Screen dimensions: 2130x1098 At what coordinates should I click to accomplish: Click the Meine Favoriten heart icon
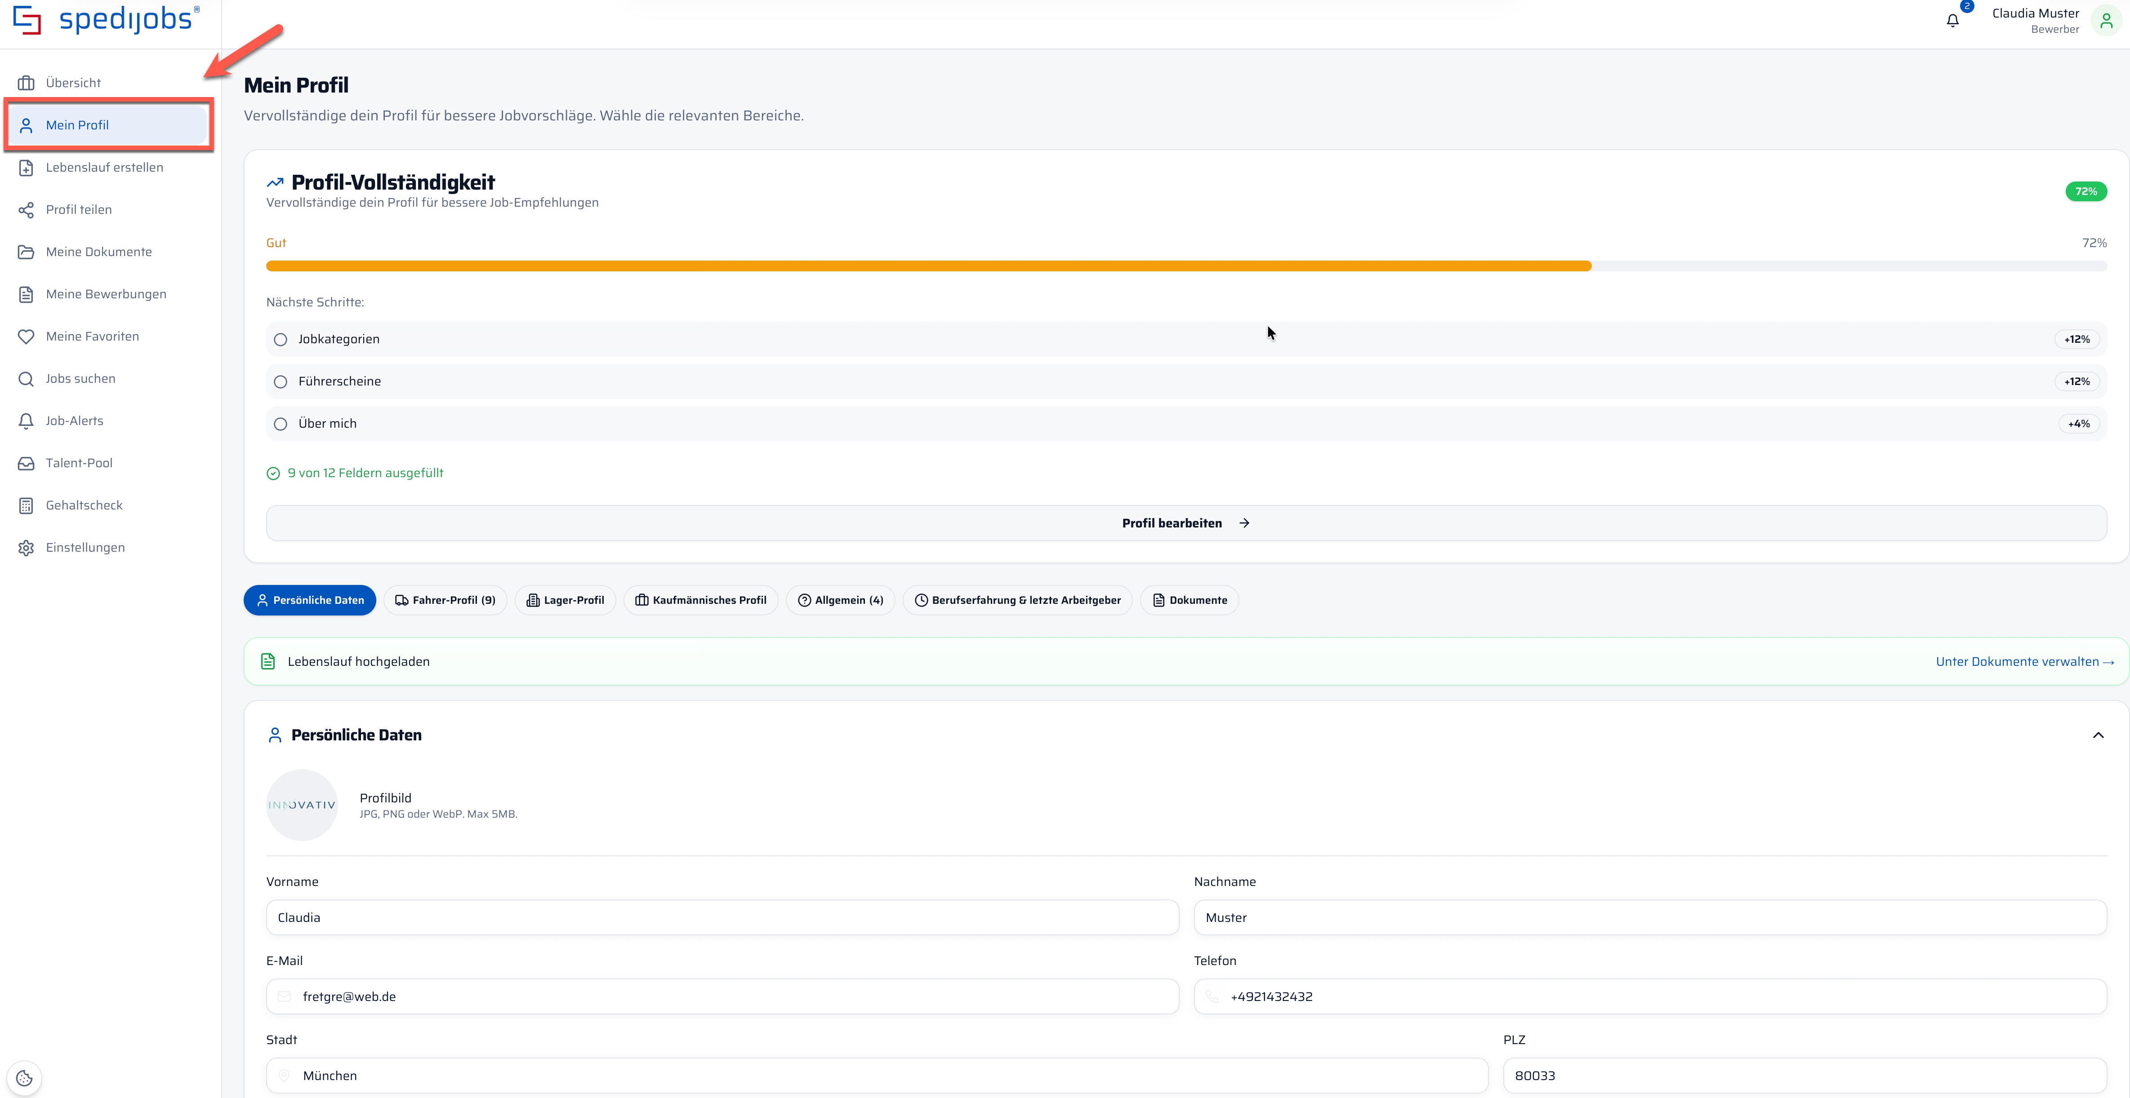tap(27, 336)
